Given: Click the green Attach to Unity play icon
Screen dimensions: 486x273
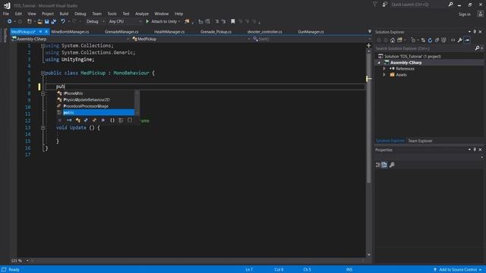Looking at the screenshot, I should pos(147,21).
